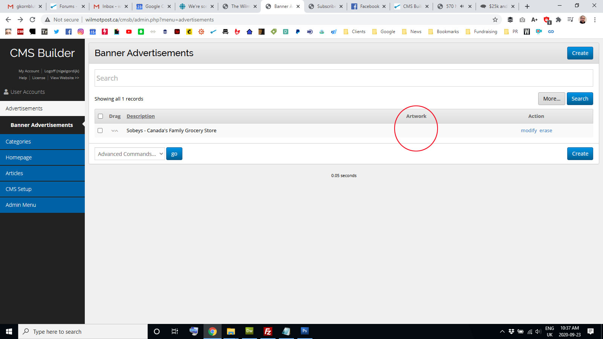Open Dreamweaver from the taskbar
This screenshot has width=603, height=339.
coord(249,331)
